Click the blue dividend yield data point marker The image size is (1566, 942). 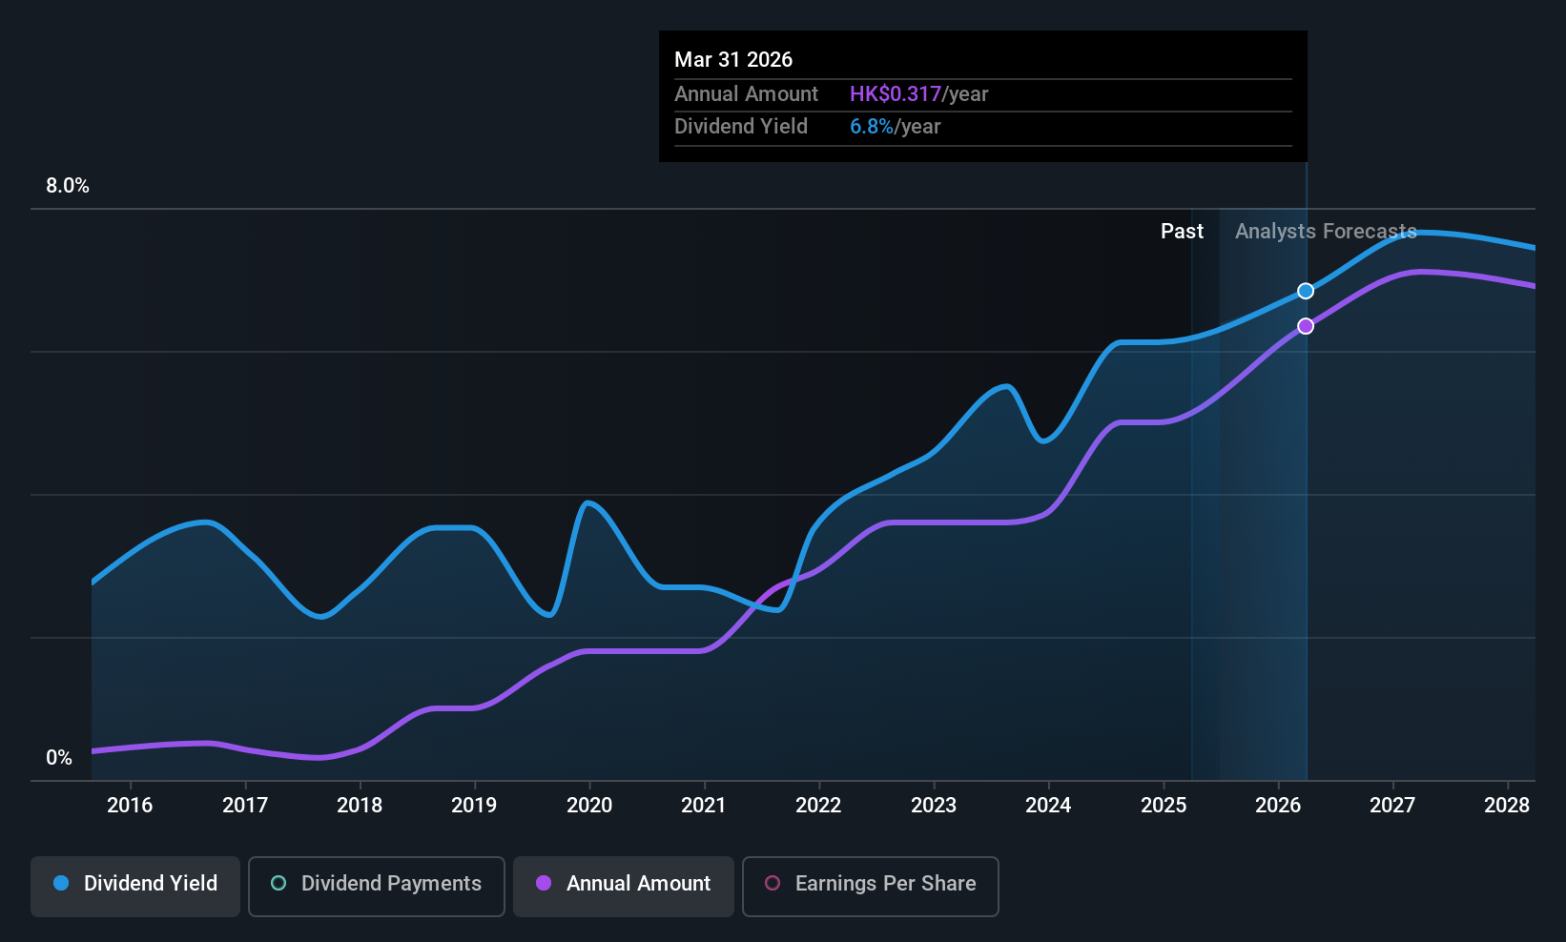pos(1306,291)
